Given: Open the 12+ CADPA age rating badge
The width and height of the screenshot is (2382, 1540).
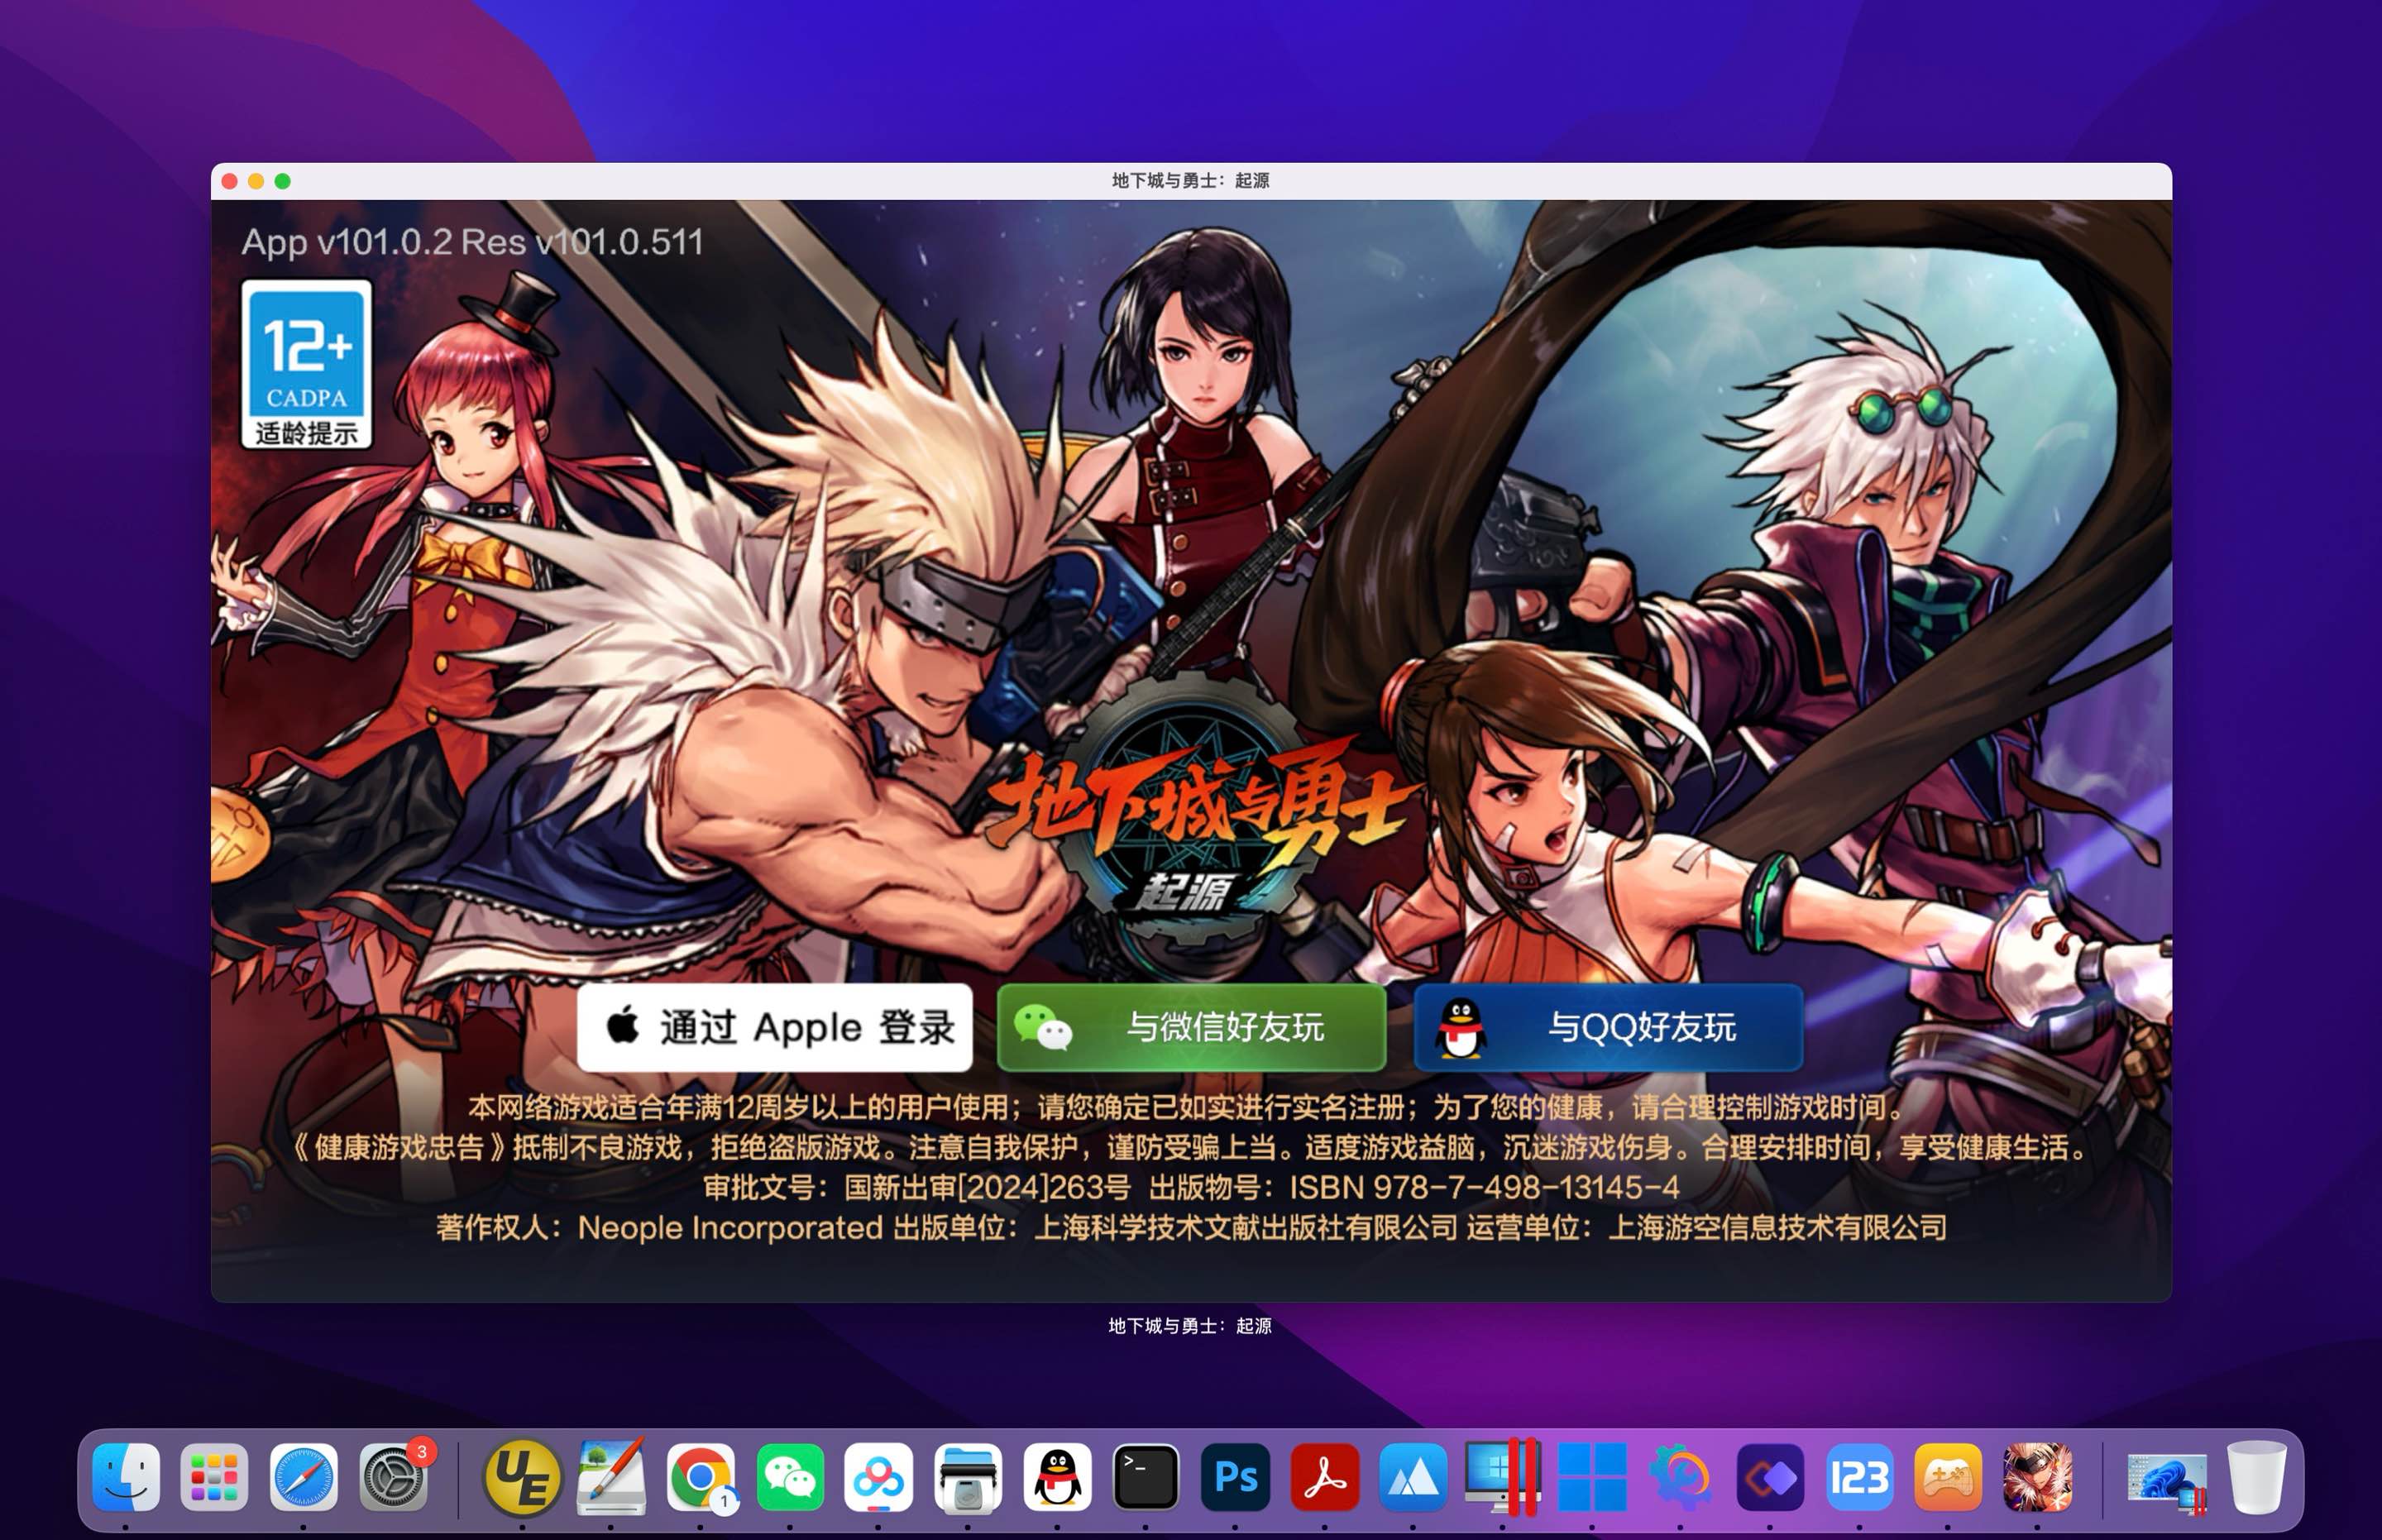Looking at the screenshot, I should coord(306,364).
